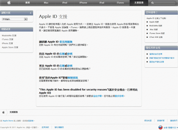178x130 pixels.
Task: Open Apple Store 支援 sidebar link
Action: tap(10, 47)
